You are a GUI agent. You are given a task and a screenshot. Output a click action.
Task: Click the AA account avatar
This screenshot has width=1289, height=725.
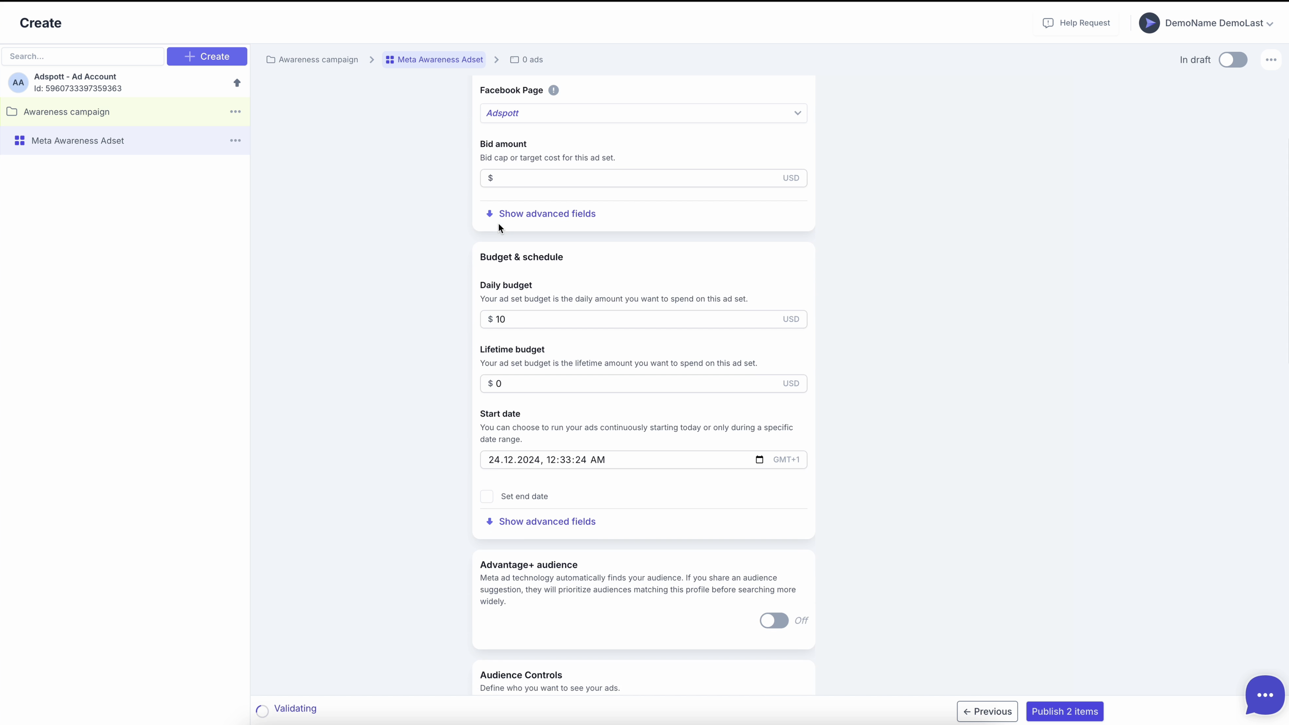[x=19, y=83]
